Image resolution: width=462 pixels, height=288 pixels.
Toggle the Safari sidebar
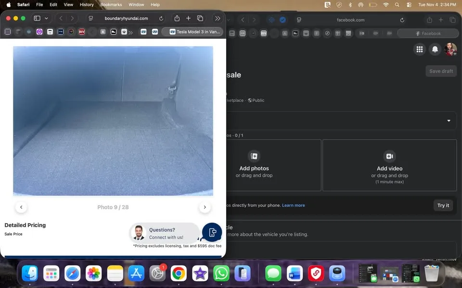click(x=36, y=18)
